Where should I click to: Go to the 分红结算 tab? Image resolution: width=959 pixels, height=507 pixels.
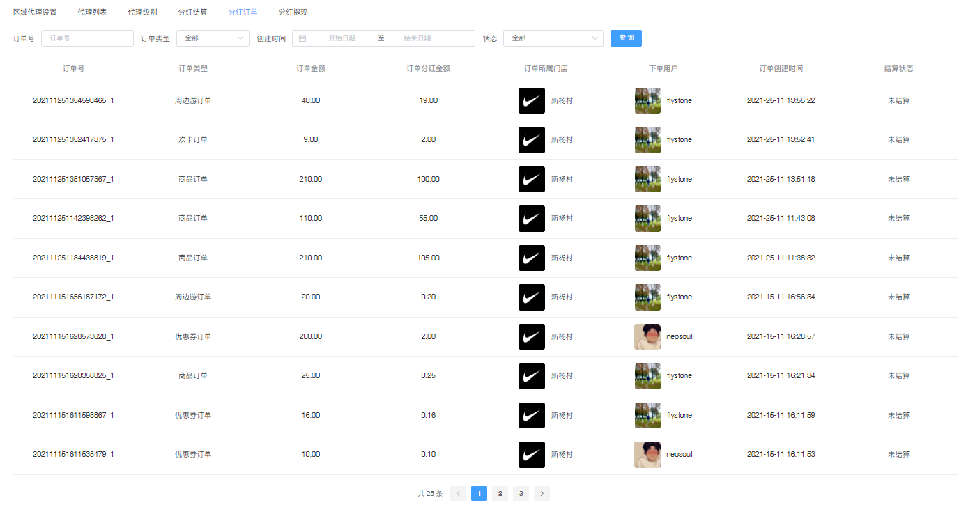pos(192,12)
